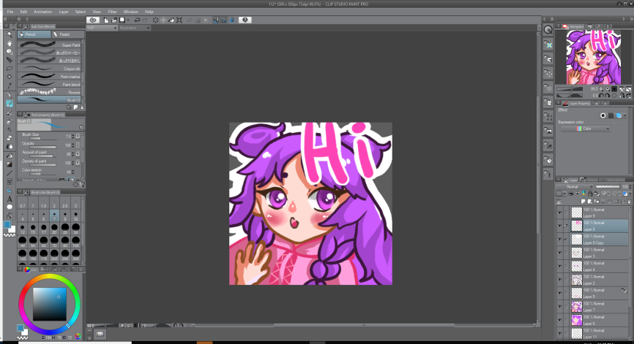Click the New file icon
Image resolution: width=634 pixels, height=344 pixels.
pyautogui.click(x=106, y=20)
